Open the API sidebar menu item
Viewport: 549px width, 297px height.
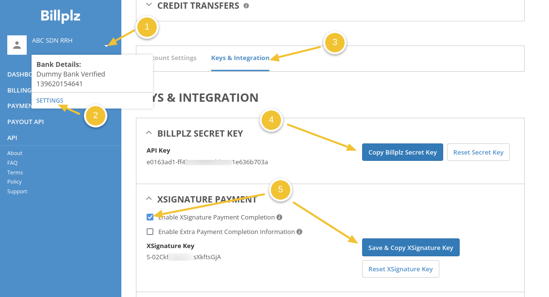click(12, 138)
